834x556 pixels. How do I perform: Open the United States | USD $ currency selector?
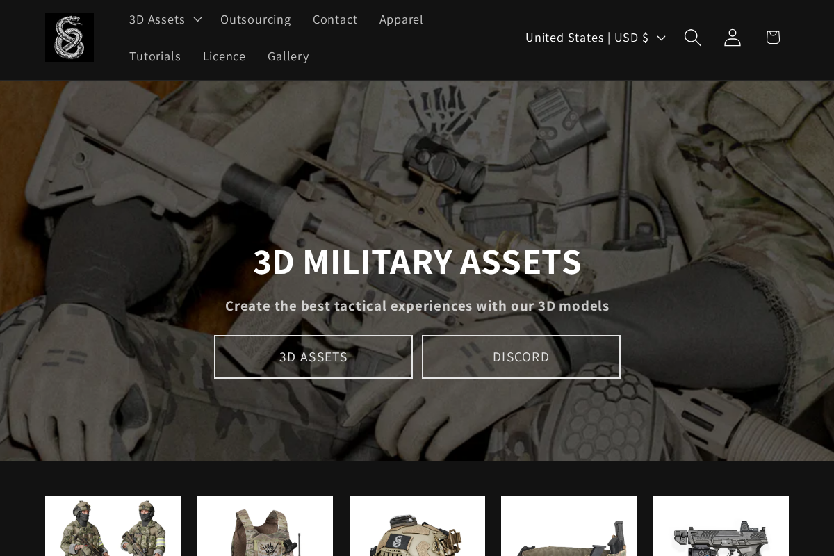click(x=594, y=38)
